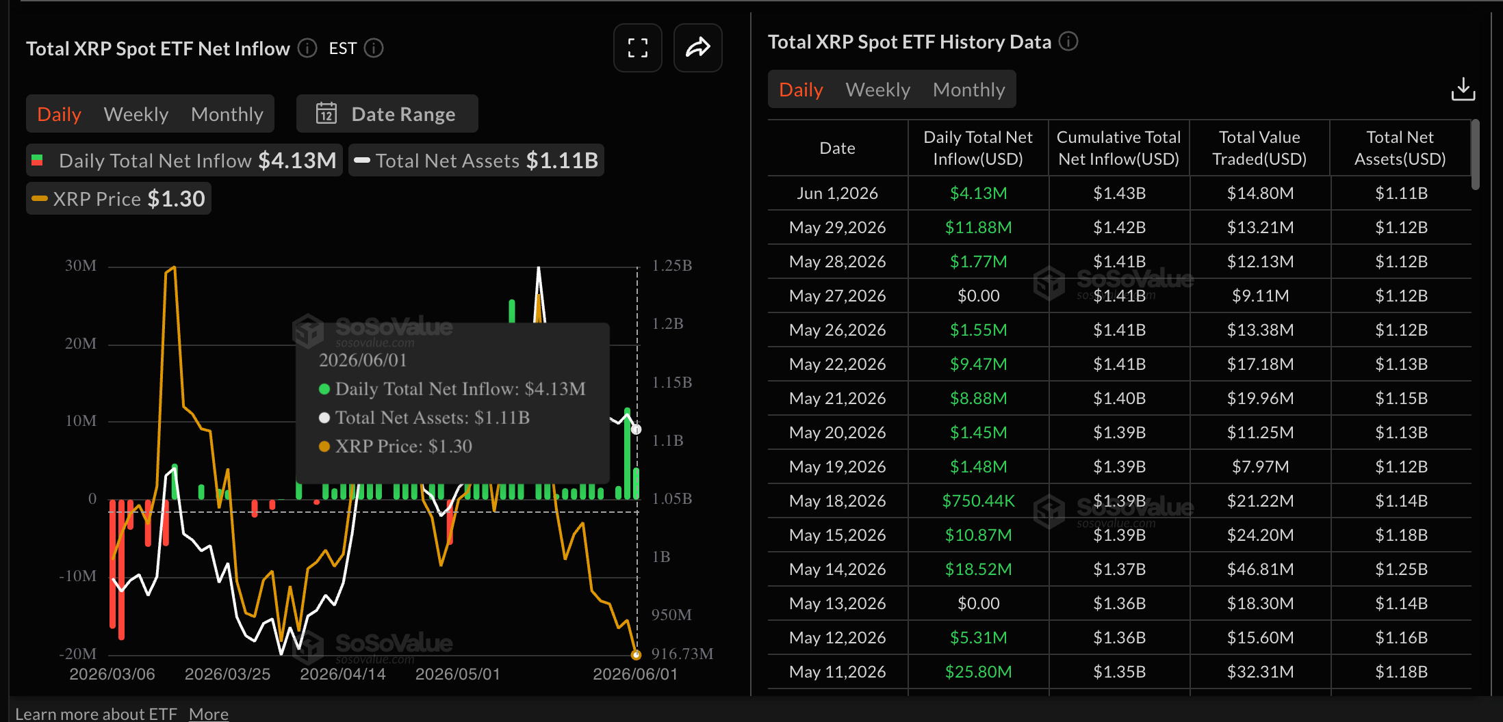Select the May 12,2026 date cell
The image size is (1503, 722).
click(x=838, y=638)
